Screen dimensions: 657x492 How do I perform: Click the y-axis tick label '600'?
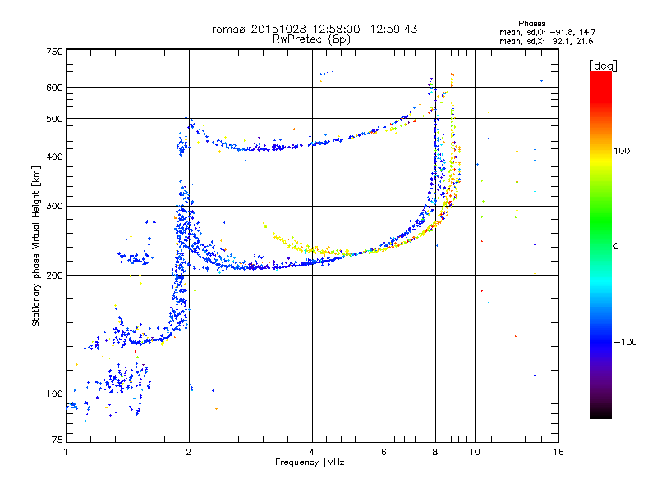coord(54,88)
